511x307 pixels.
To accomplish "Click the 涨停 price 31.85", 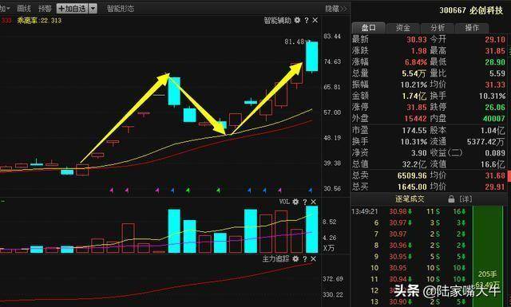I will [417, 108].
